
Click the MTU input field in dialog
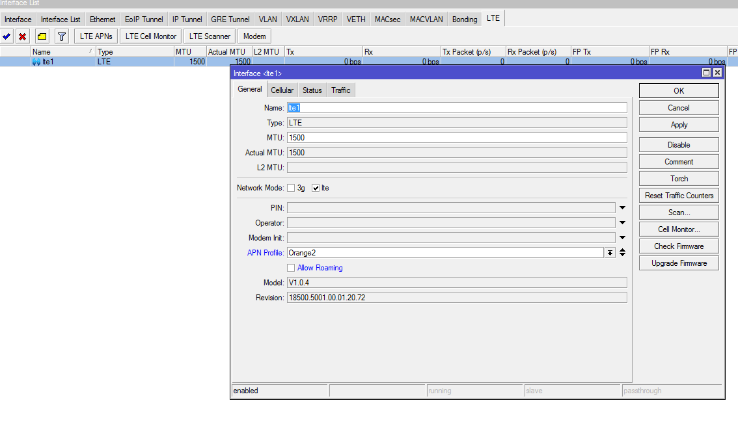(457, 138)
